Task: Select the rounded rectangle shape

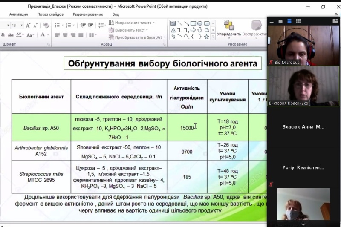Action: point(207,23)
